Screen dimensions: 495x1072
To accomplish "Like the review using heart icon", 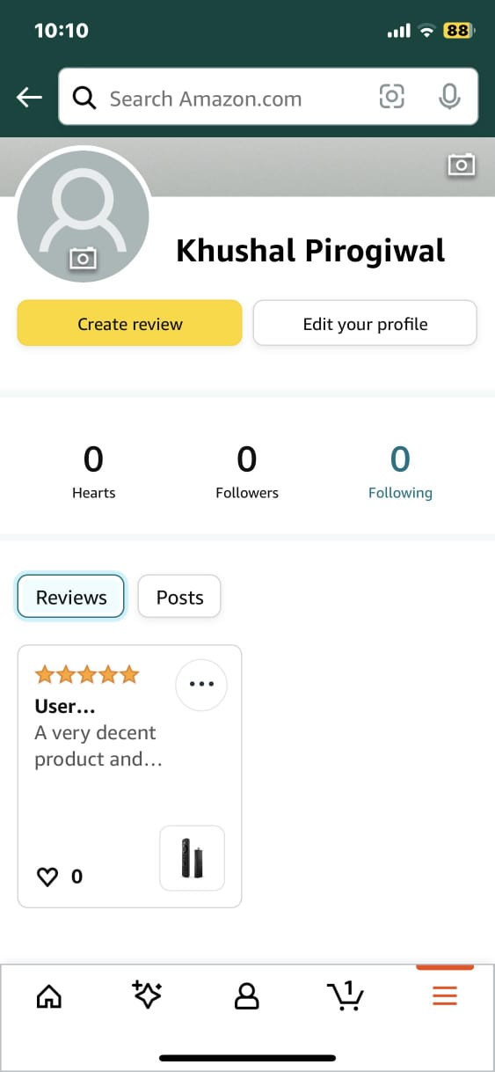I will point(47,877).
